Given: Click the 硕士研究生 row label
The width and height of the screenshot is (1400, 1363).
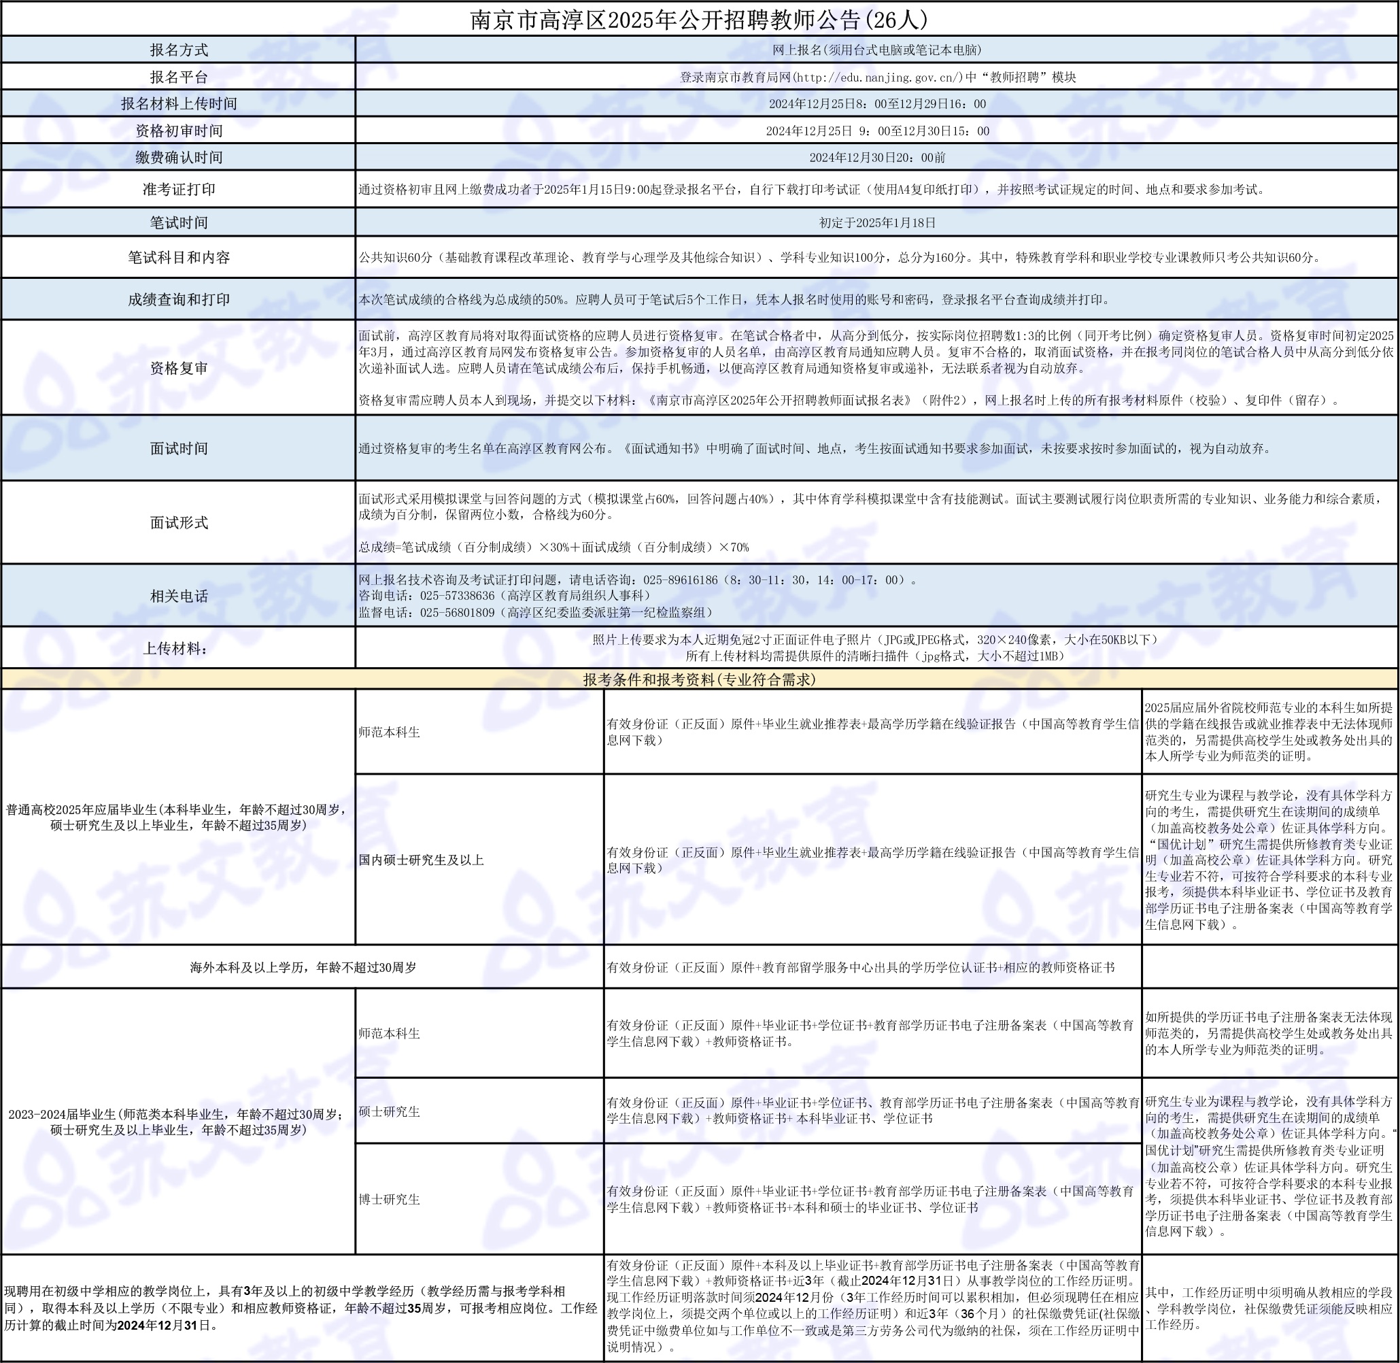Looking at the screenshot, I should coord(479,1111).
